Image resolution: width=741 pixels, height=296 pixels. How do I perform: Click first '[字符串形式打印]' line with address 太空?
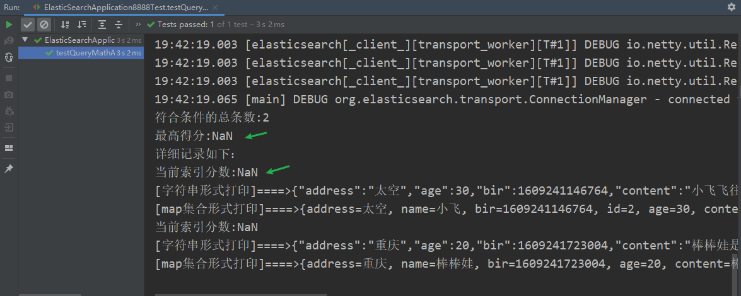tap(446, 191)
